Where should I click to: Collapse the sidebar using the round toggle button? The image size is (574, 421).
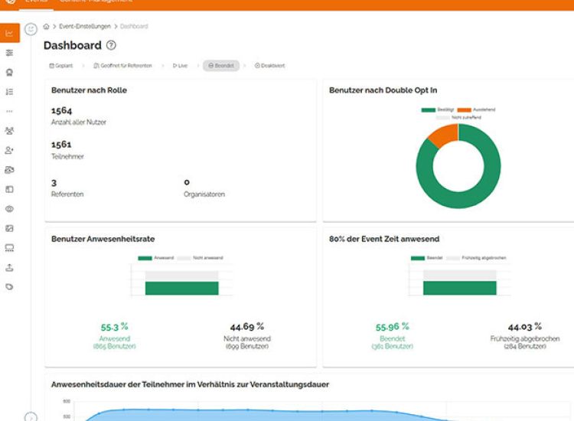click(31, 29)
